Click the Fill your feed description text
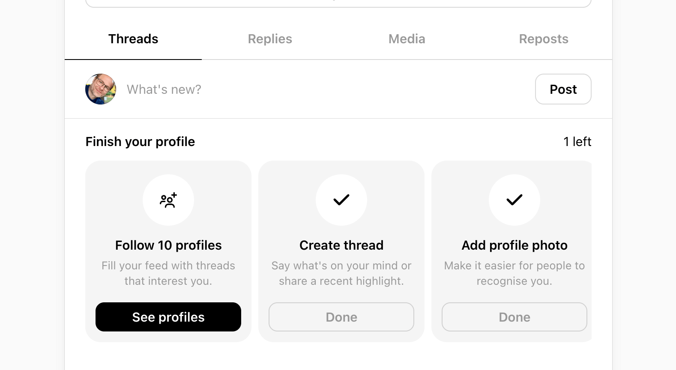 (168, 273)
